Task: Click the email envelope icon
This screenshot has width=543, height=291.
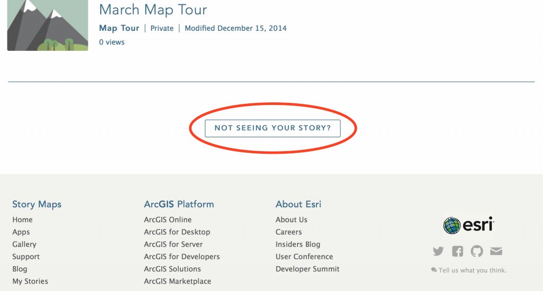Action: pyautogui.click(x=496, y=251)
